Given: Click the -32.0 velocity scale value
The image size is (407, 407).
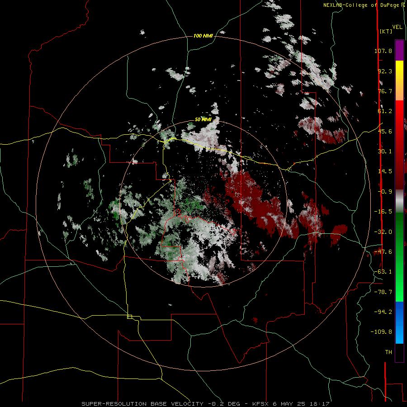Looking at the screenshot, I should 383,232.
